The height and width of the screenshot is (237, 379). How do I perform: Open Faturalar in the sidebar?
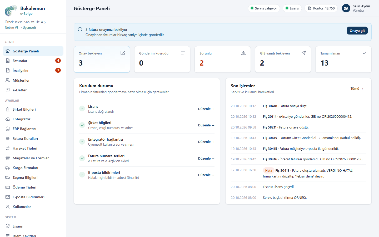click(33, 61)
